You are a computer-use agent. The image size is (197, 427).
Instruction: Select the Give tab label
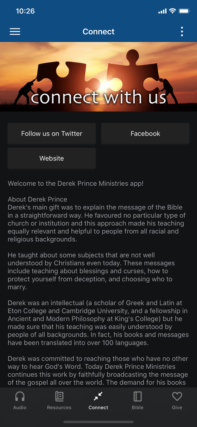pyautogui.click(x=177, y=408)
